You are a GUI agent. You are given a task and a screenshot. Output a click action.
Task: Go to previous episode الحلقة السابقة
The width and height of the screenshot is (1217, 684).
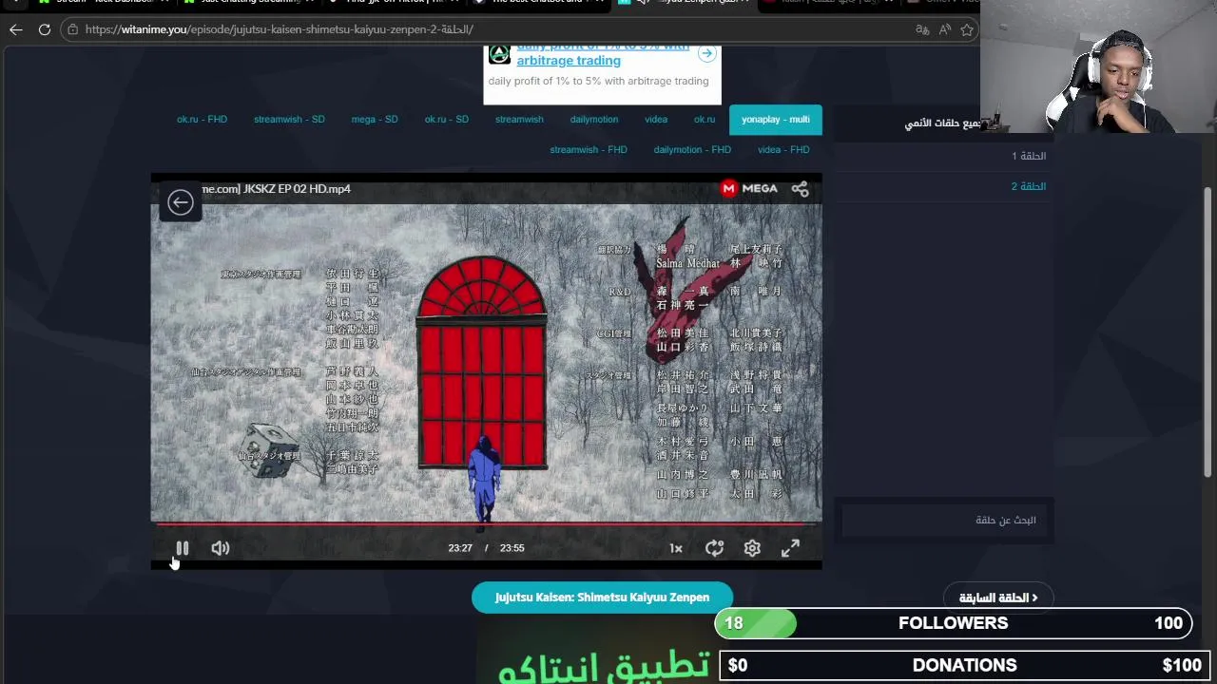point(998,598)
